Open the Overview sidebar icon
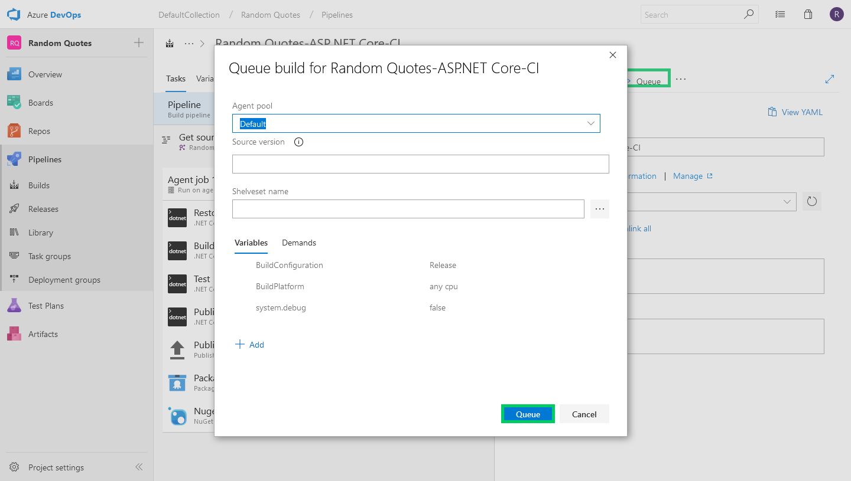 [14, 74]
